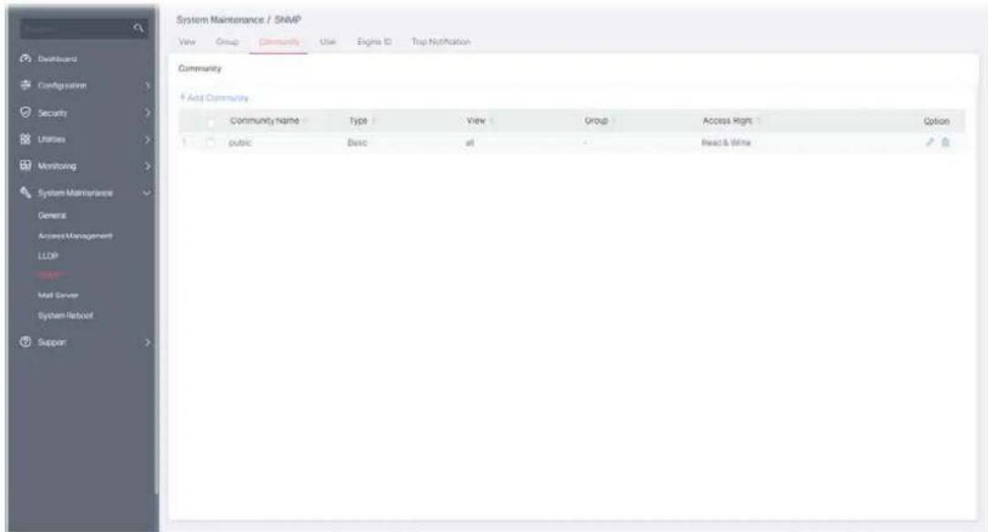Expand the Configuration menu chevron
Viewport: 988px width, 532px height.
point(148,85)
